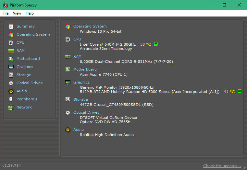The image size is (247, 170).
Task: Click Check for updates link
Action: coord(222,166)
